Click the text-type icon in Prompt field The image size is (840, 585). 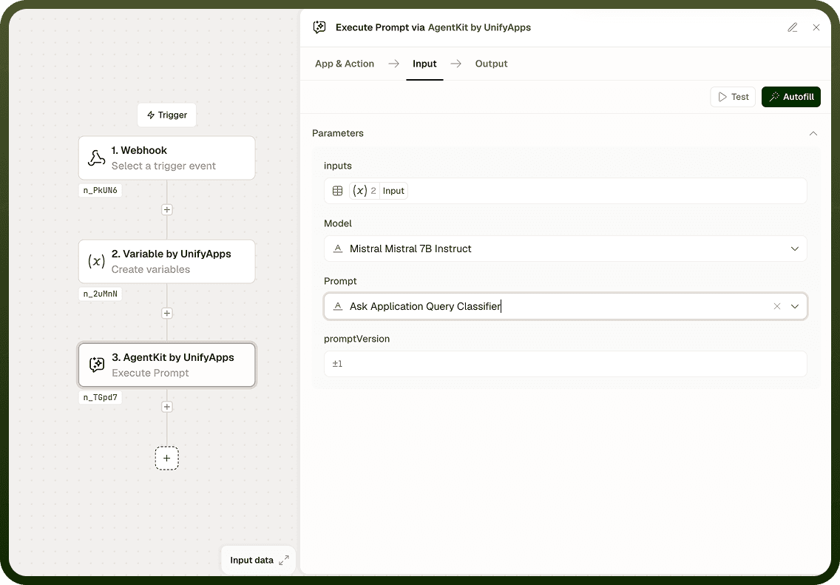(x=337, y=306)
